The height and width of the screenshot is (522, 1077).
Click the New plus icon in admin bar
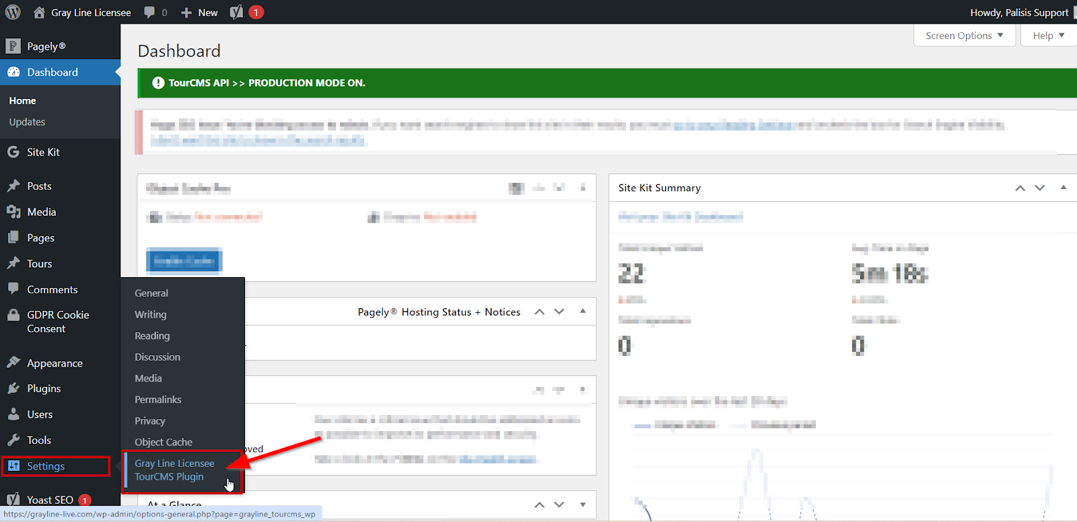coord(186,12)
